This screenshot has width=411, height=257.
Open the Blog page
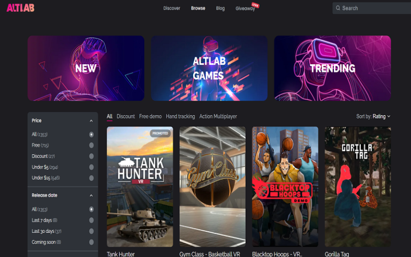coord(220,8)
